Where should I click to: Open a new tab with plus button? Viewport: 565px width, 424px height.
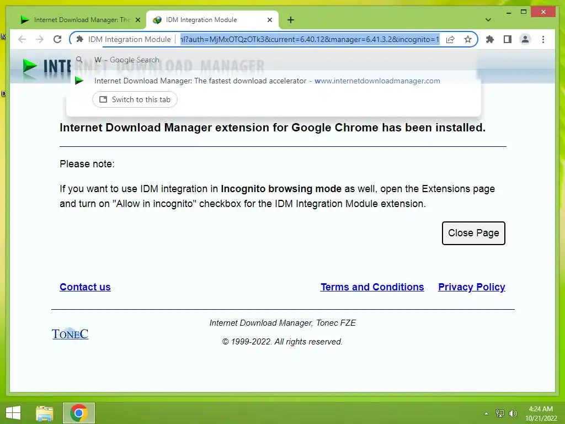291,20
